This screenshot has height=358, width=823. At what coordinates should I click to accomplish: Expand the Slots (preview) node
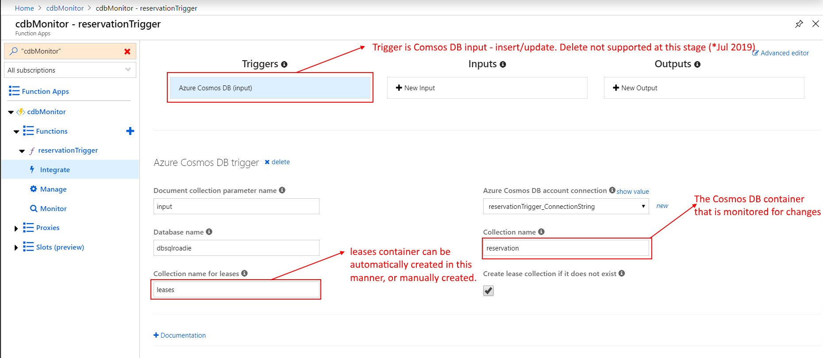click(x=16, y=248)
